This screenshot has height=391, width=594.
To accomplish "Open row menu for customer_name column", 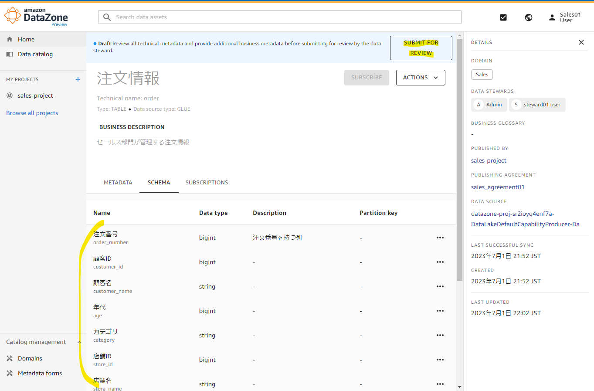I will click(x=440, y=286).
